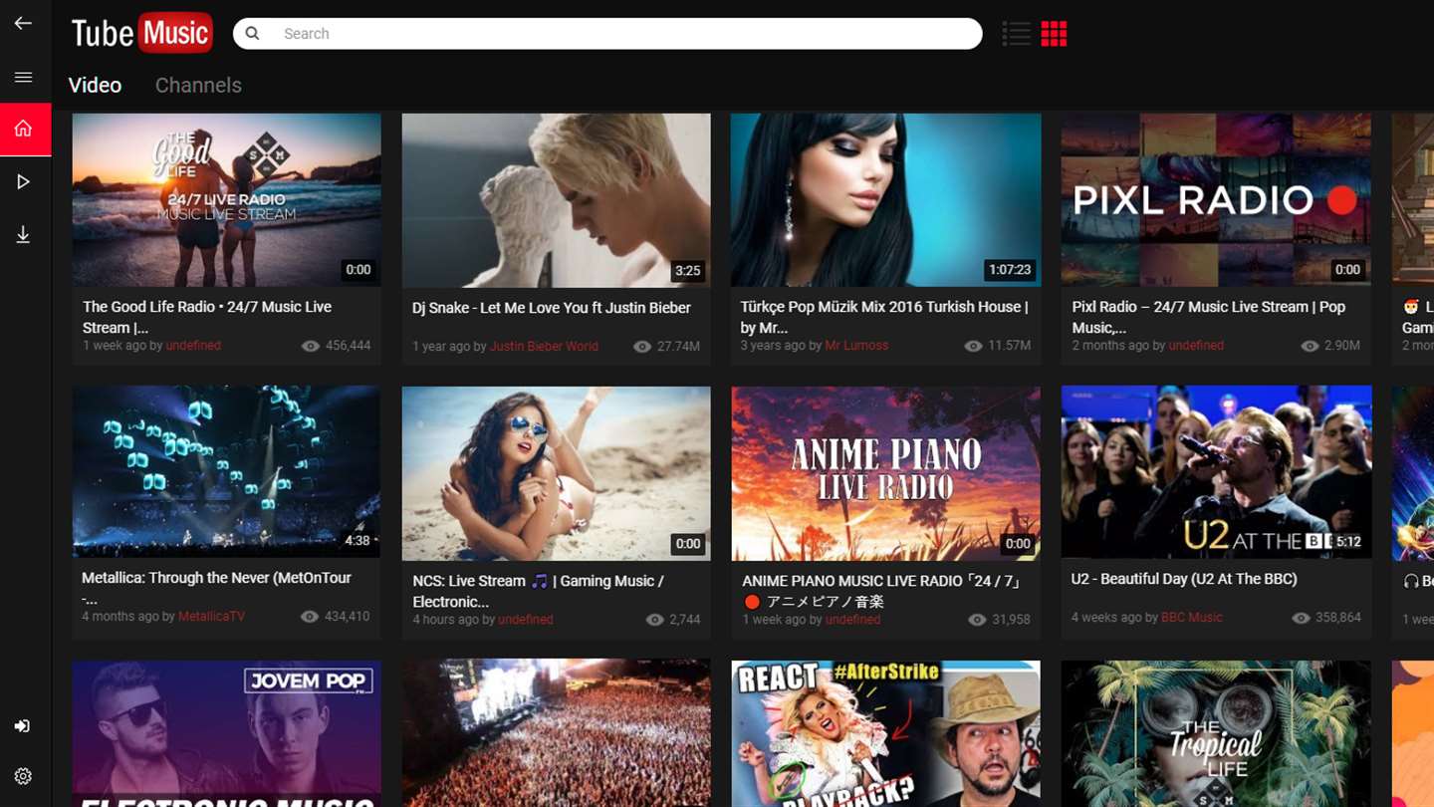Click title 'Metallica: Through the Never (MetOnTour'
Viewport: 1434px width, 807px height.
(x=216, y=588)
